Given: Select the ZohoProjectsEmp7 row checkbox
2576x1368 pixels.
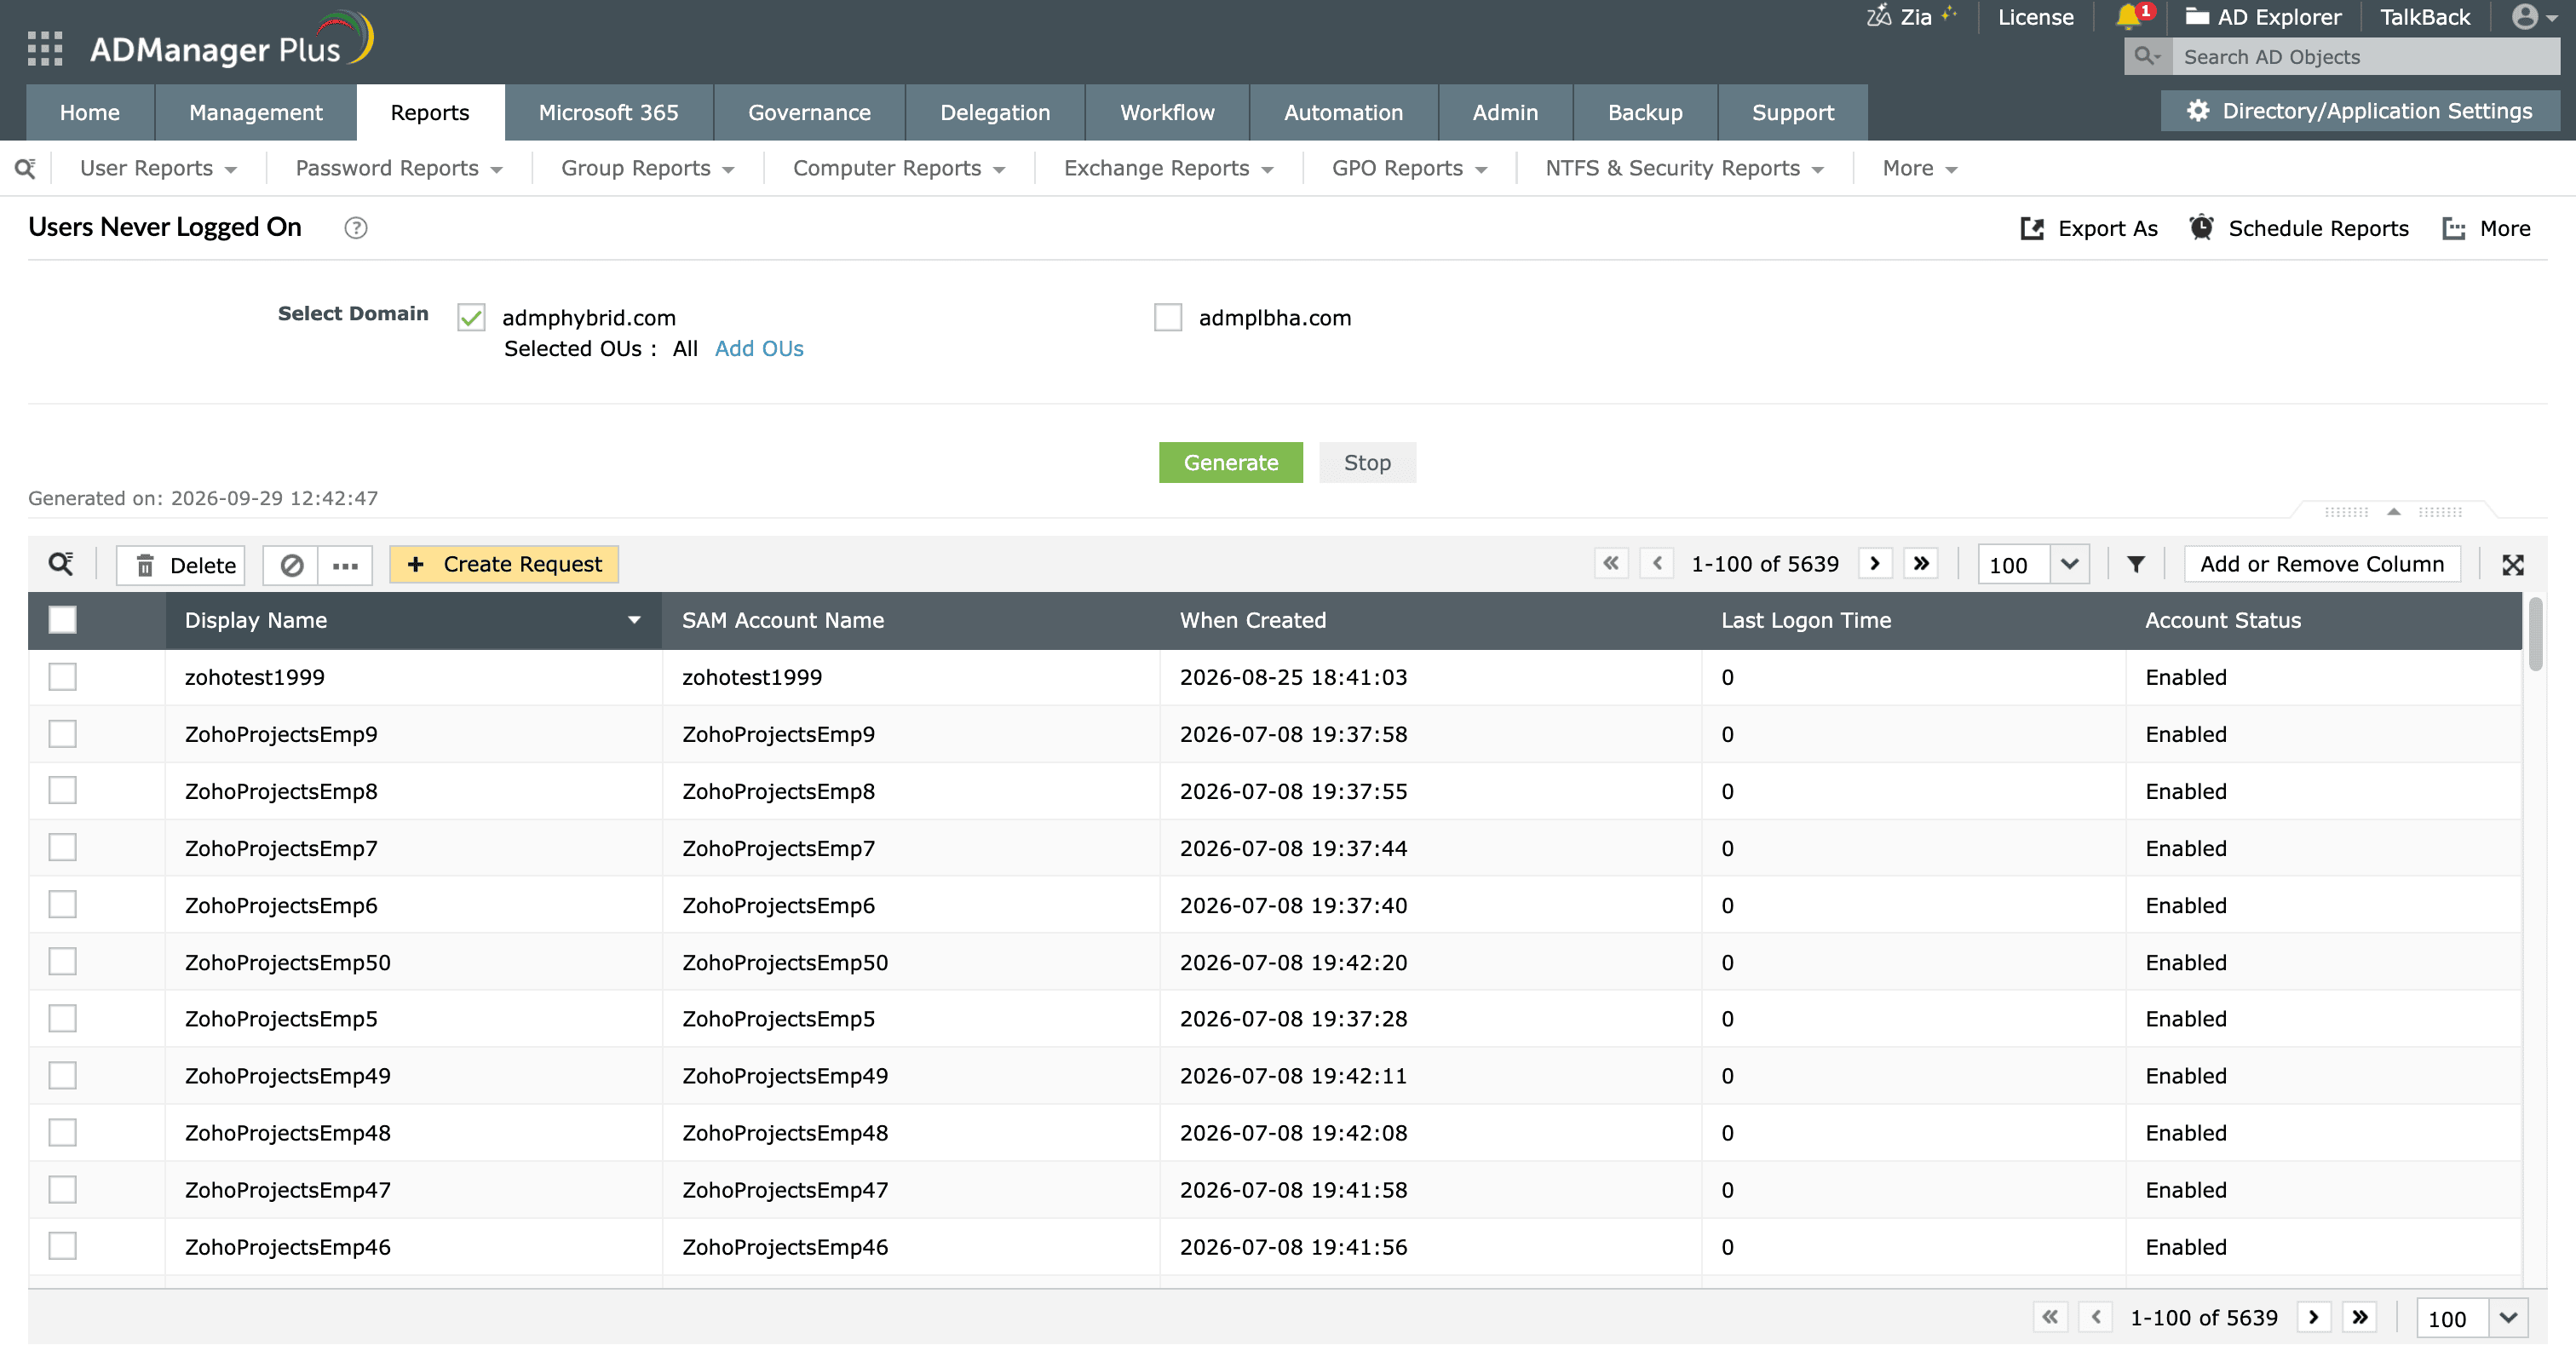Looking at the screenshot, I should point(62,848).
